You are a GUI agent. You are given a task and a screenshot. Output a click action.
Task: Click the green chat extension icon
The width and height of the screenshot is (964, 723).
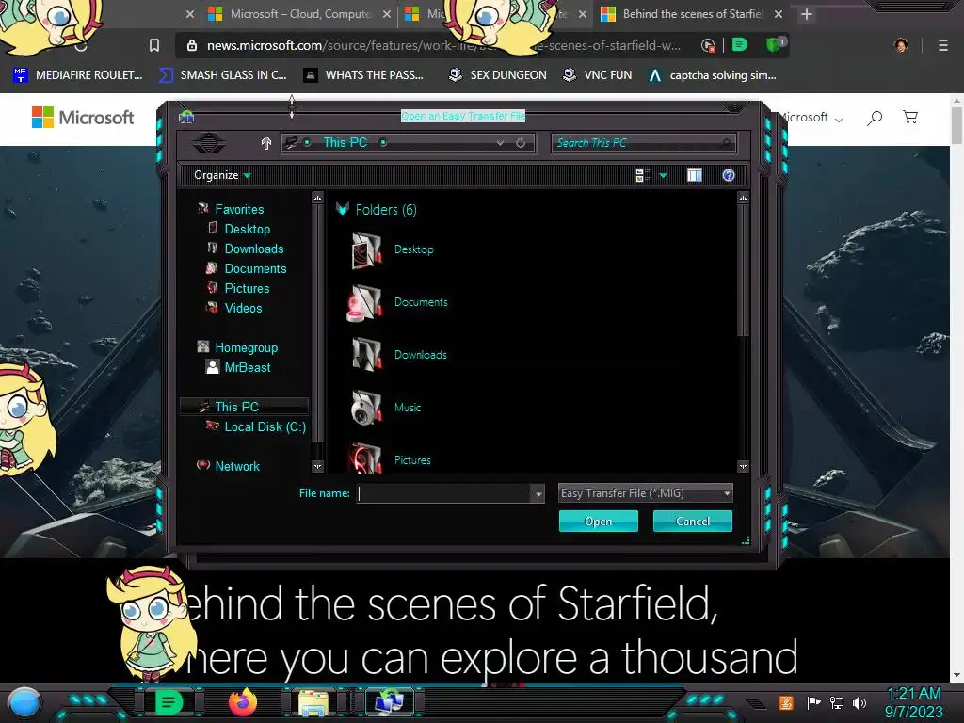click(x=740, y=45)
